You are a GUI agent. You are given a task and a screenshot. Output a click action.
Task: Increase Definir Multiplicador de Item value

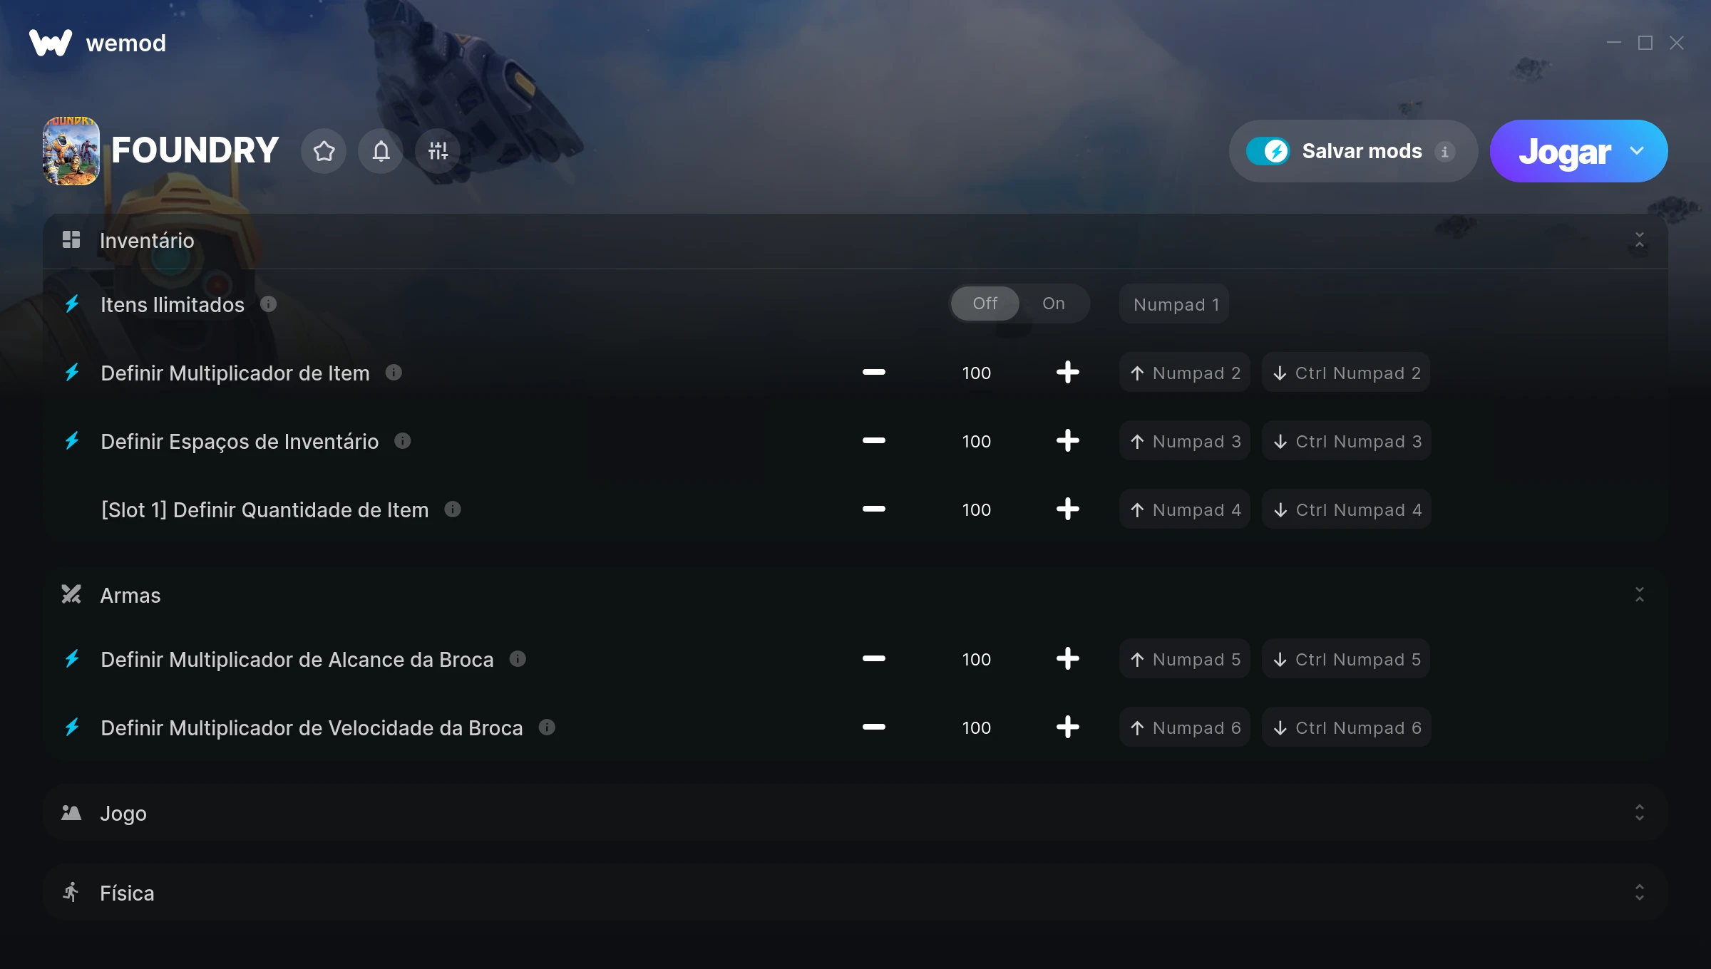point(1068,373)
